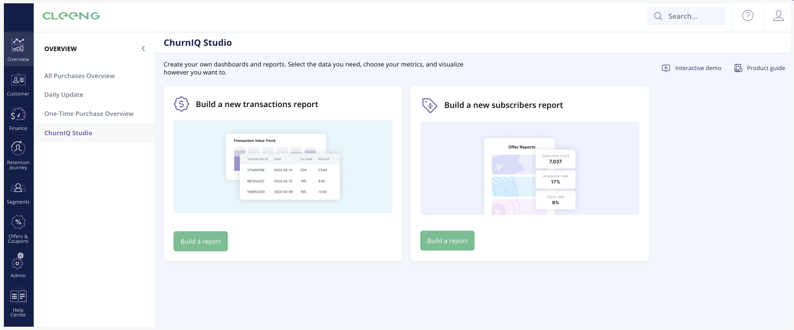Open the Help Center book icon
The image size is (794, 330).
click(x=18, y=297)
